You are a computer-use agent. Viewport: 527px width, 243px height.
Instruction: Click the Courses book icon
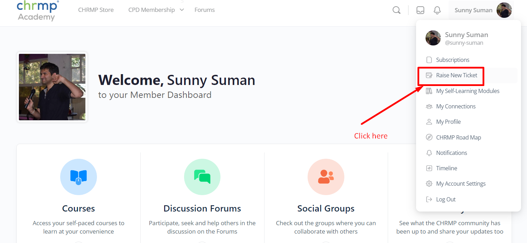(78, 177)
